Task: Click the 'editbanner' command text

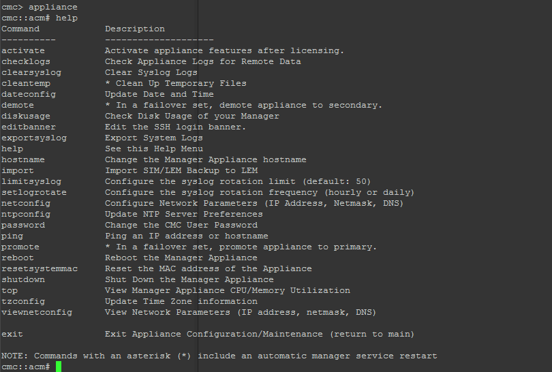Action: tap(29, 127)
